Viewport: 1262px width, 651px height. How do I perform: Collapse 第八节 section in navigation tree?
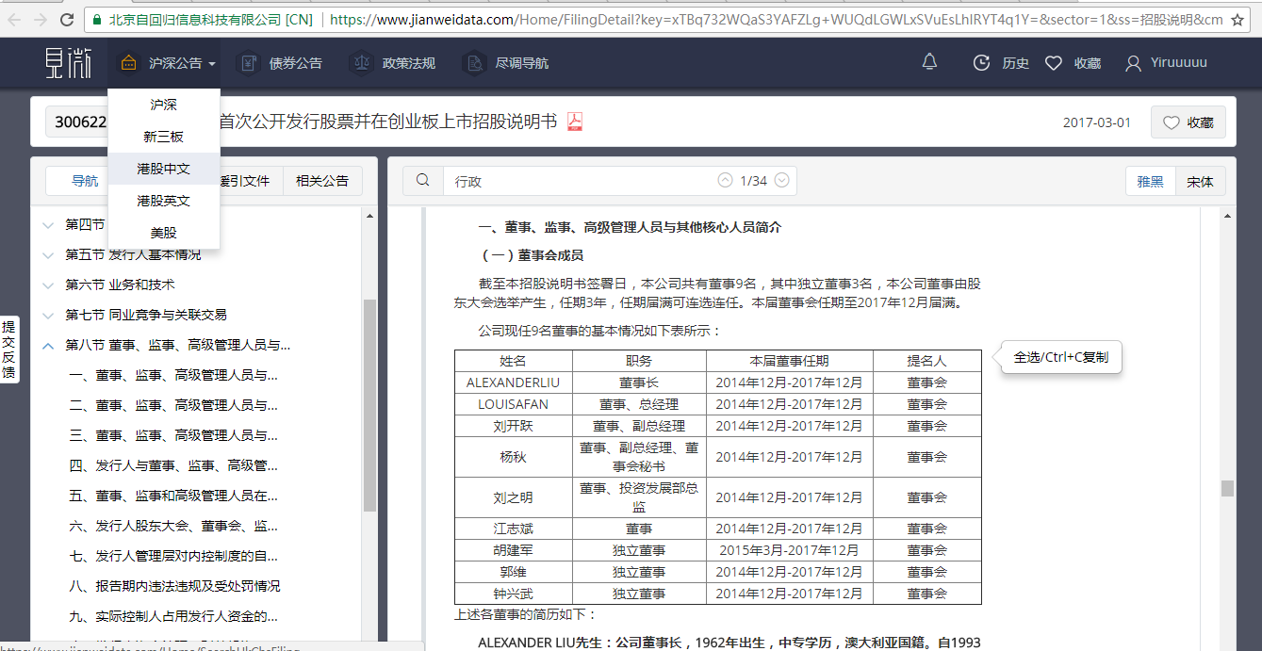48,346
